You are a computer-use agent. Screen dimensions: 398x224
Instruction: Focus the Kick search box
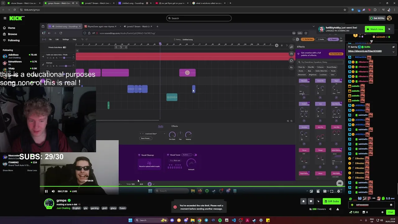pos(199,18)
